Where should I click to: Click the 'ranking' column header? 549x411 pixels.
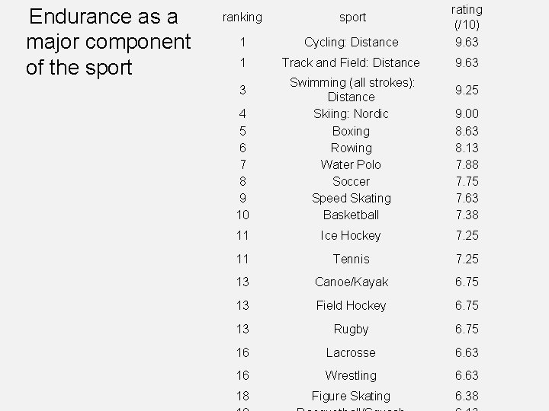pos(242,17)
